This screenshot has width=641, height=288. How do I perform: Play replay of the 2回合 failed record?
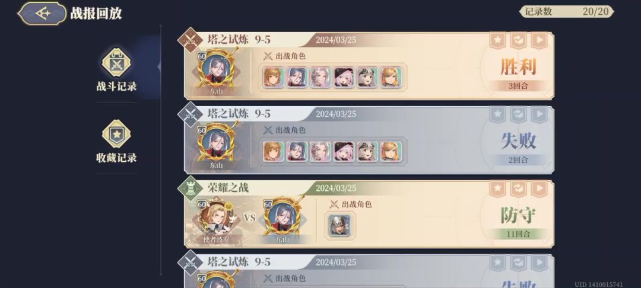pos(539,114)
